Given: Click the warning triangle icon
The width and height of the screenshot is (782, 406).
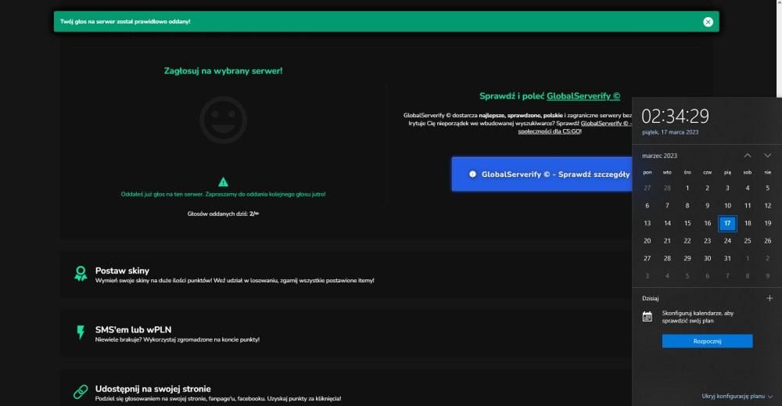Looking at the screenshot, I should point(223,182).
